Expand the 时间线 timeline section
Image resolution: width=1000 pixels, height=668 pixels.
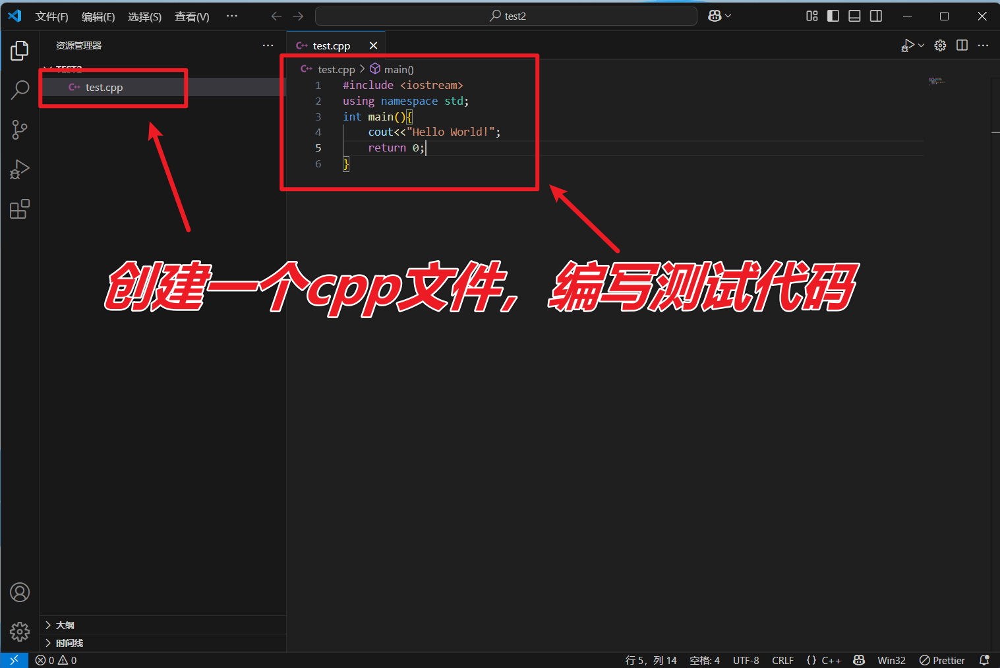click(69, 643)
